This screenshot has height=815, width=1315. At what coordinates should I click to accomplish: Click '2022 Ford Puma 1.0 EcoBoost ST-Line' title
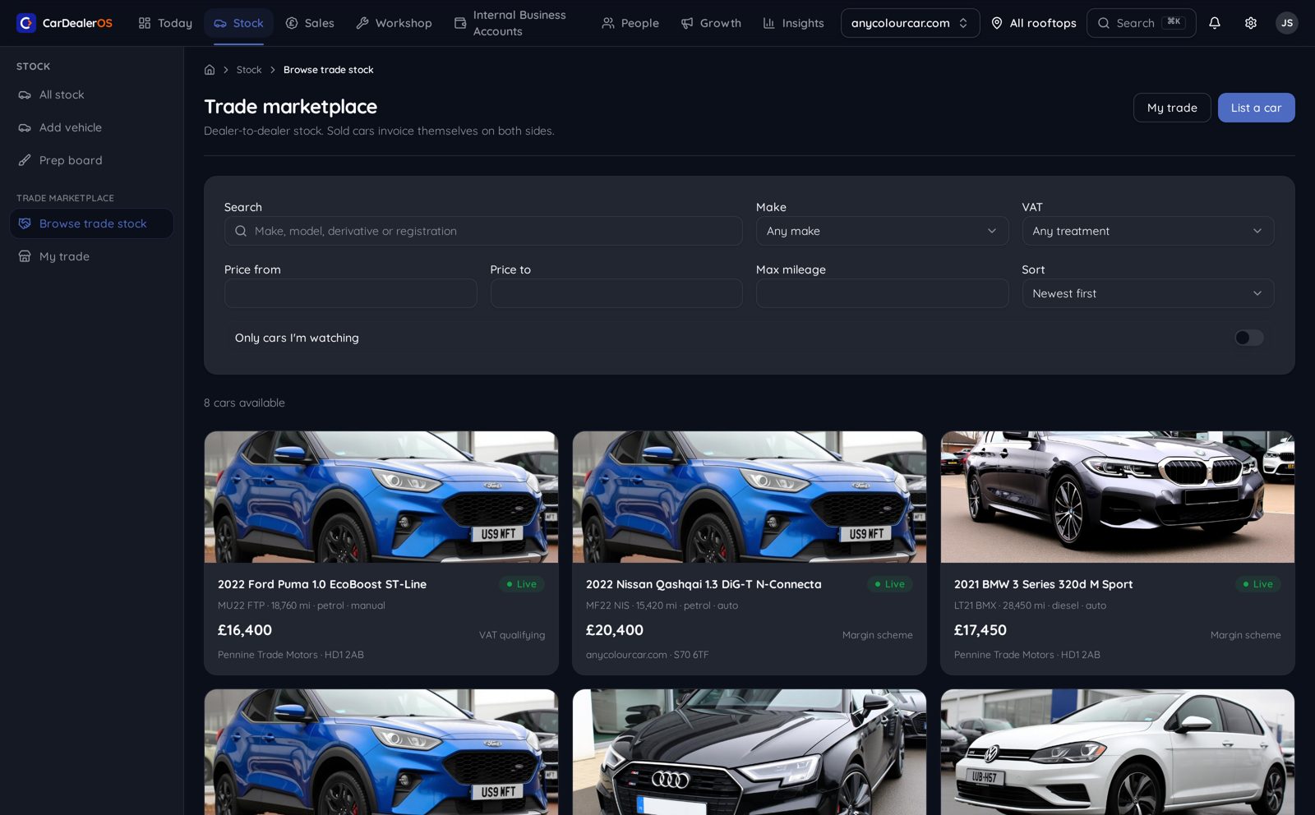[x=322, y=584]
